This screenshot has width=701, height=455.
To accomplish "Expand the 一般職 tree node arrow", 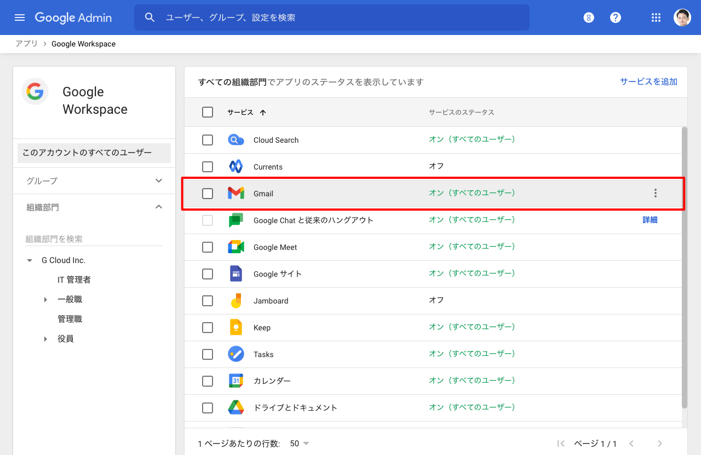I will tap(45, 300).
